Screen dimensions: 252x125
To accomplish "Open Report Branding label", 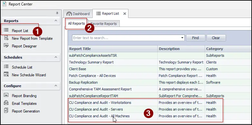I will (24, 96).
